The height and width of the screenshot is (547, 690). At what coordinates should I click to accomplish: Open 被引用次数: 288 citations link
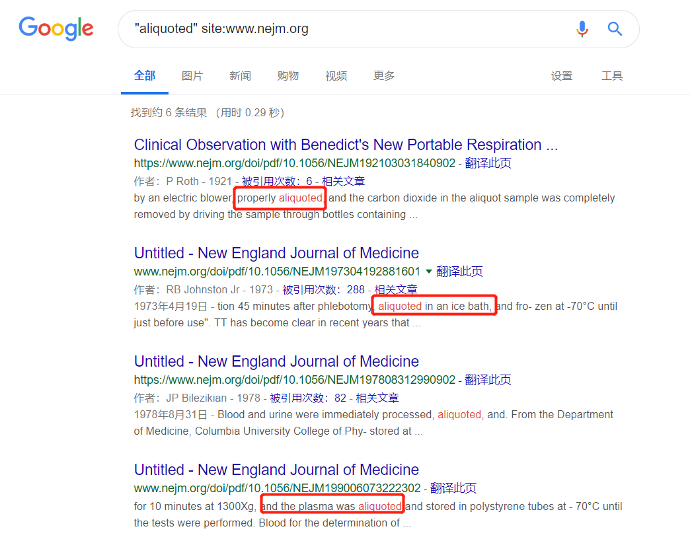[323, 290]
